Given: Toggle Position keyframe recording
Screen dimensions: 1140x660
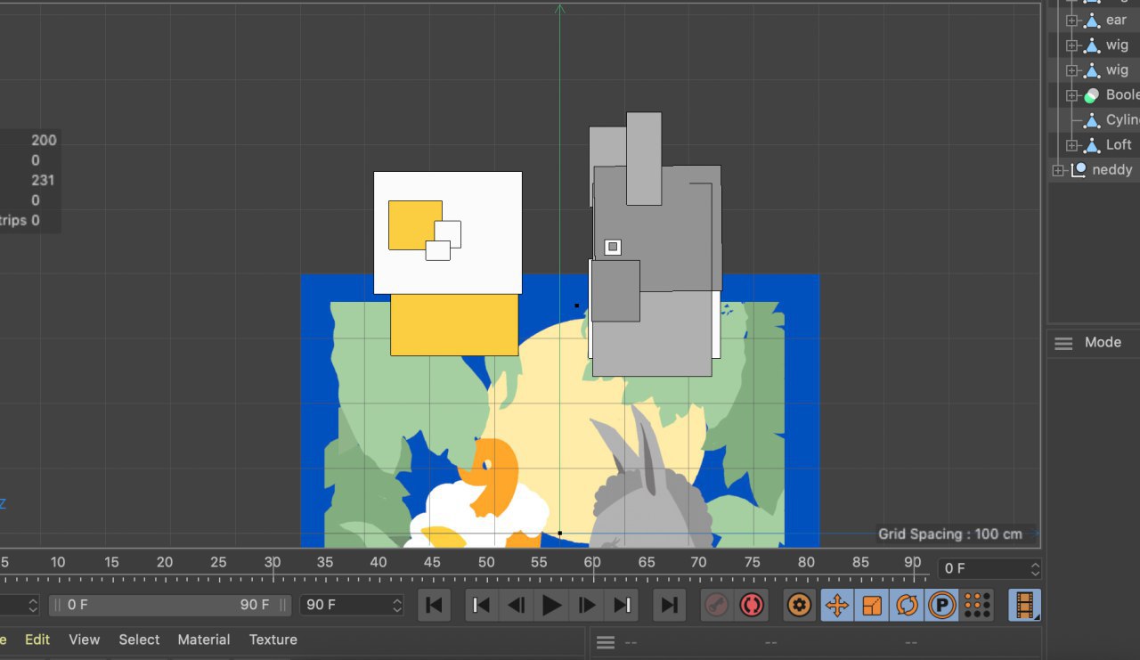Looking at the screenshot, I should (837, 606).
